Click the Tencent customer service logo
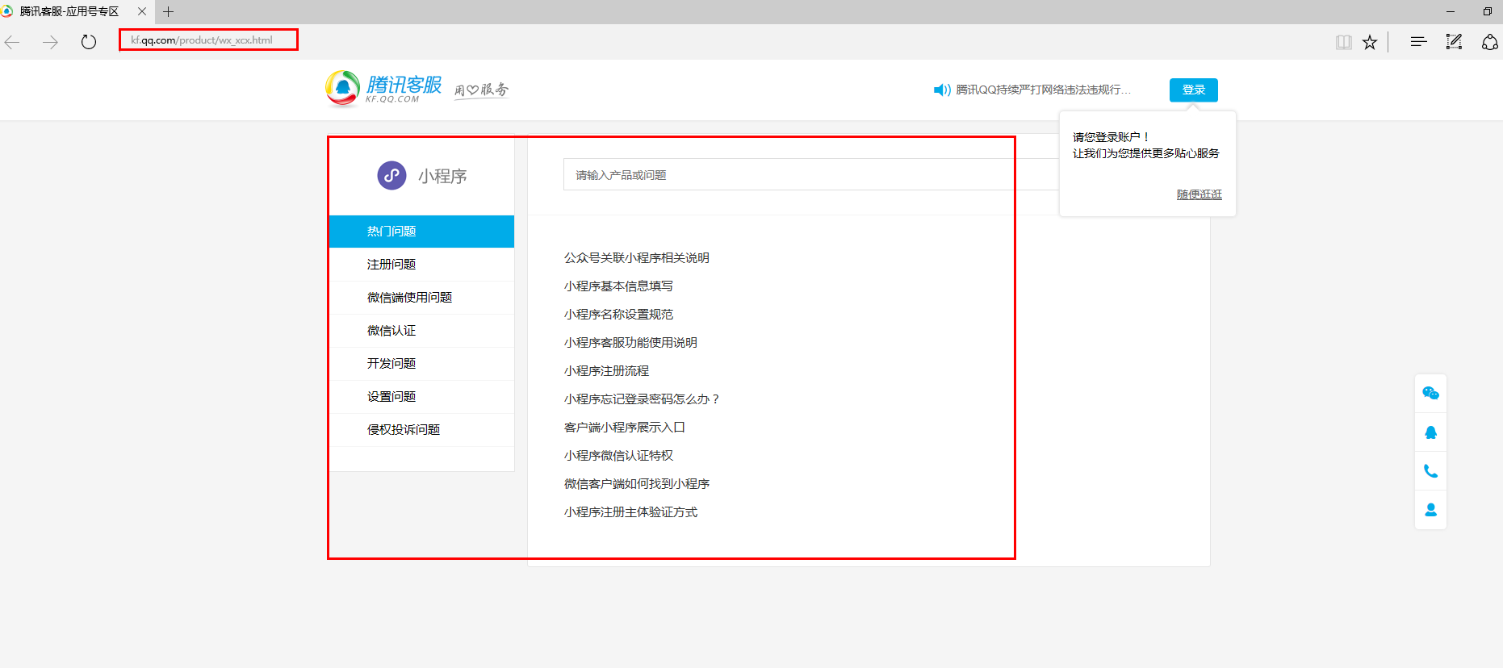 pyautogui.click(x=384, y=88)
